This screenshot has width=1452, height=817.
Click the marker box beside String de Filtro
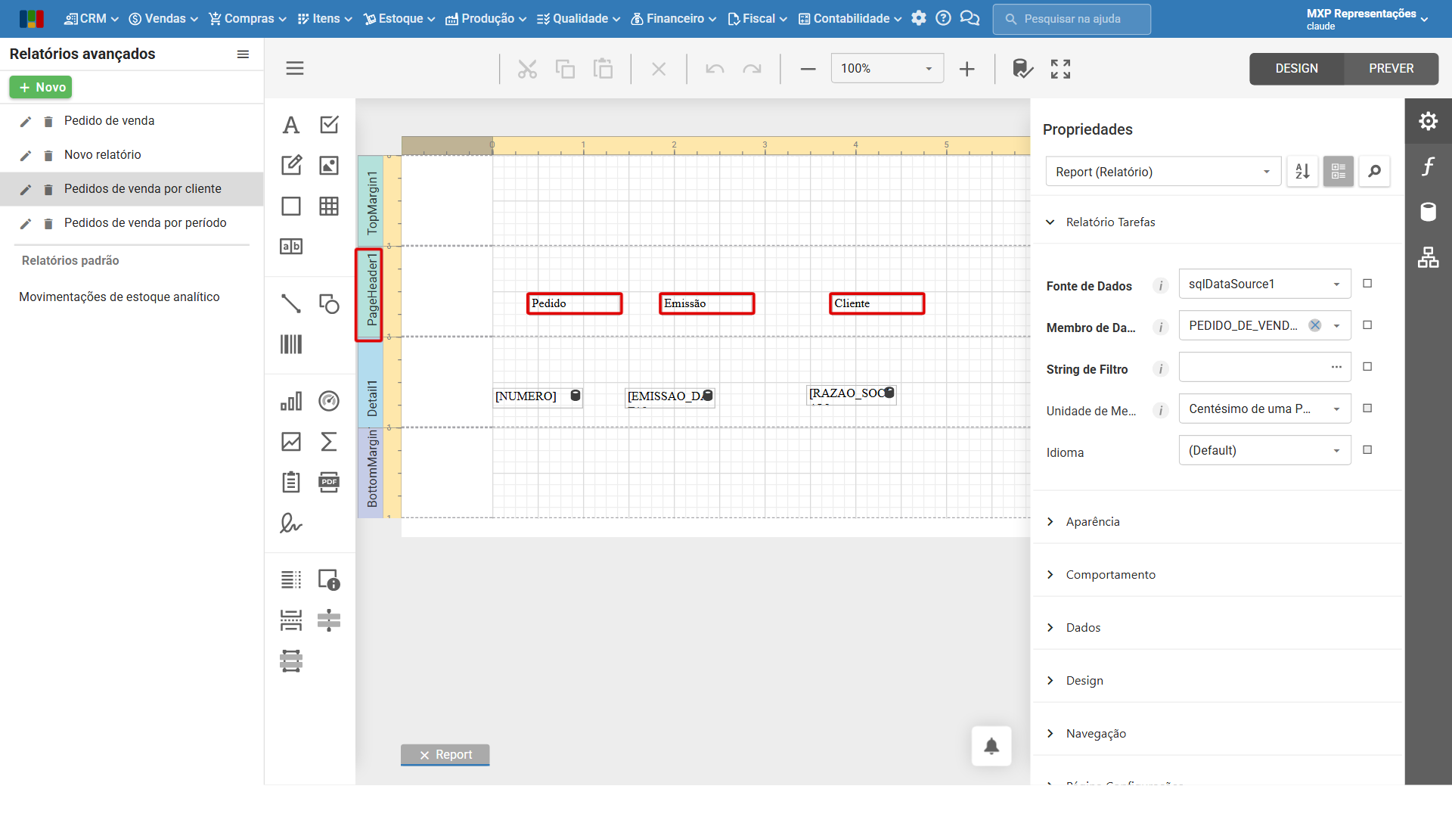tap(1367, 367)
